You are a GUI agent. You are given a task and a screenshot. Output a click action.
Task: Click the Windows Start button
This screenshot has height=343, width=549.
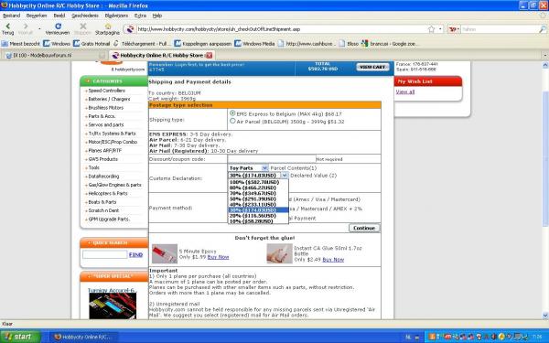20,337
